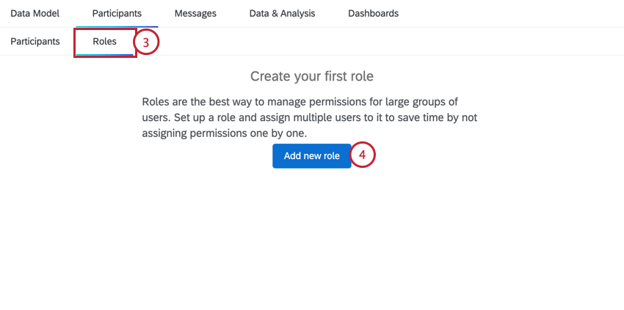This screenshot has height=310, width=624.
Task: Click the roles description paragraph
Action: [312, 117]
